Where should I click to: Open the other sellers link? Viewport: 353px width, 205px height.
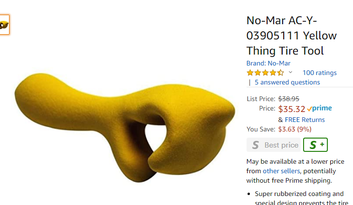(x=281, y=171)
